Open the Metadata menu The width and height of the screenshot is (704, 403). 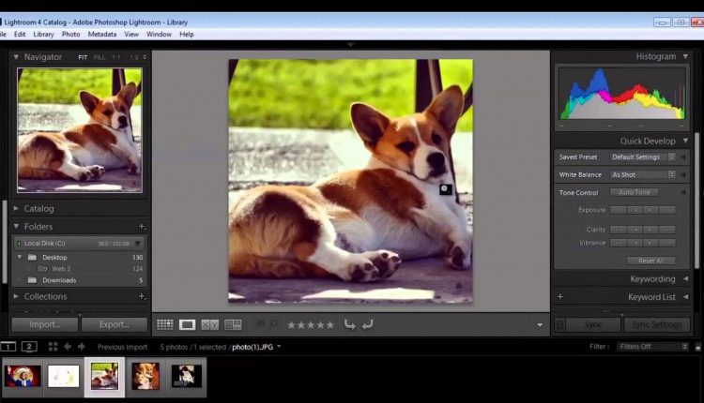click(x=102, y=34)
